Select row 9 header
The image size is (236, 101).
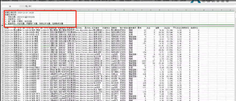[x=3, y=30]
